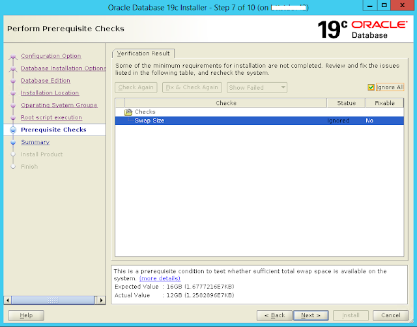The height and width of the screenshot is (327, 417).
Task: Click the Checks folder icon
Action: pyautogui.click(x=128, y=112)
